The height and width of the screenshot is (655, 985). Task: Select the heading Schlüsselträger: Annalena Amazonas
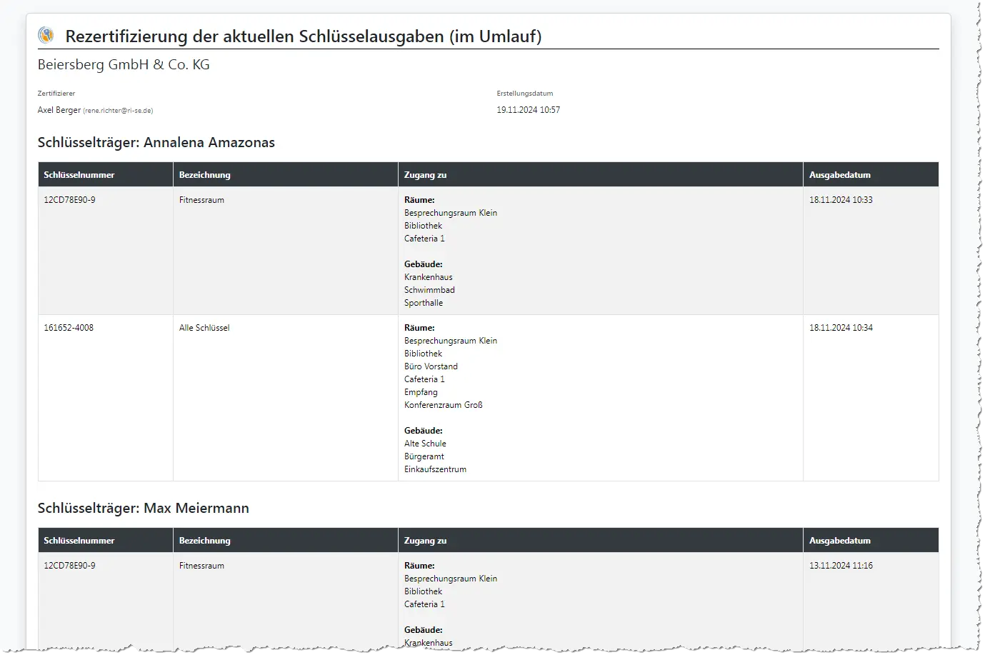point(156,142)
